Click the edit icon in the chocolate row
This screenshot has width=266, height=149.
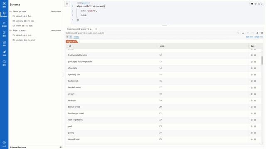click(251, 68)
